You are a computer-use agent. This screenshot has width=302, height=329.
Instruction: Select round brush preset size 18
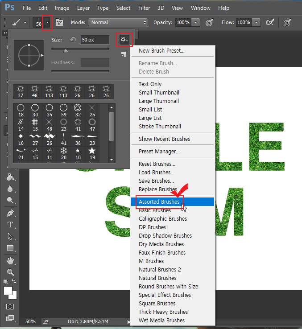[x=21, y=111]
